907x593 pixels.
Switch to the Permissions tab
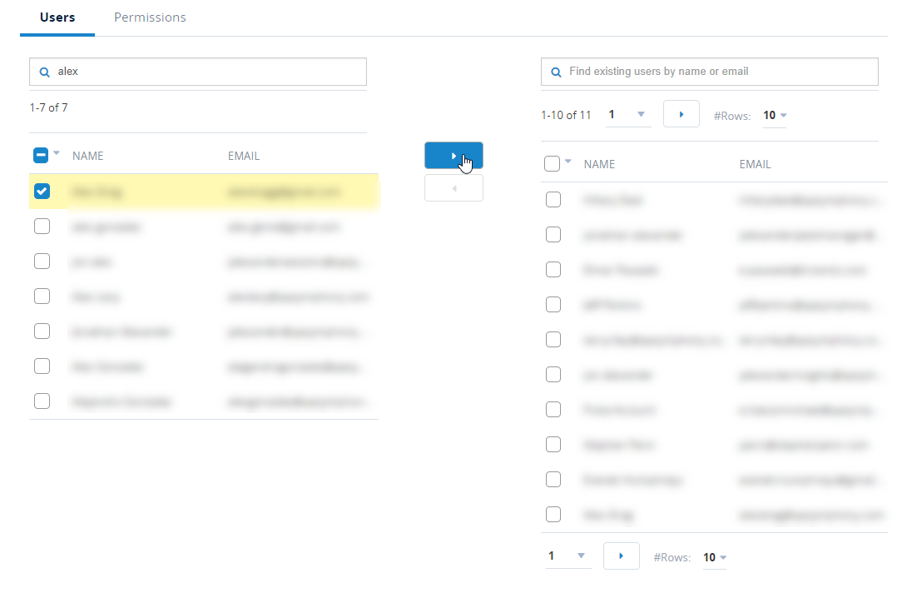pyautogui.click(x=150, y=17)
